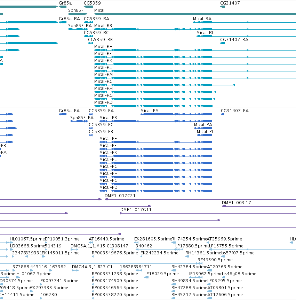Click the Mical-RI transcript label
Viewport: 296px width, 300px height.
205,33
